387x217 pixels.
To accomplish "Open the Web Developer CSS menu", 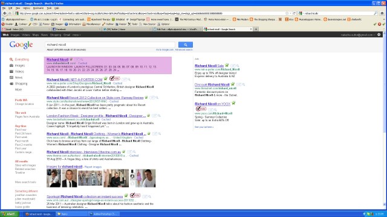I will tap(33, 24).
